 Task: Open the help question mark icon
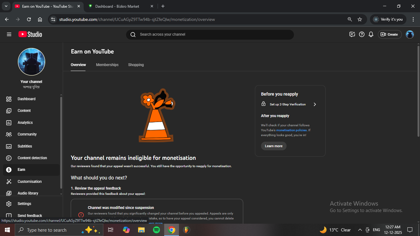[362, 34]
